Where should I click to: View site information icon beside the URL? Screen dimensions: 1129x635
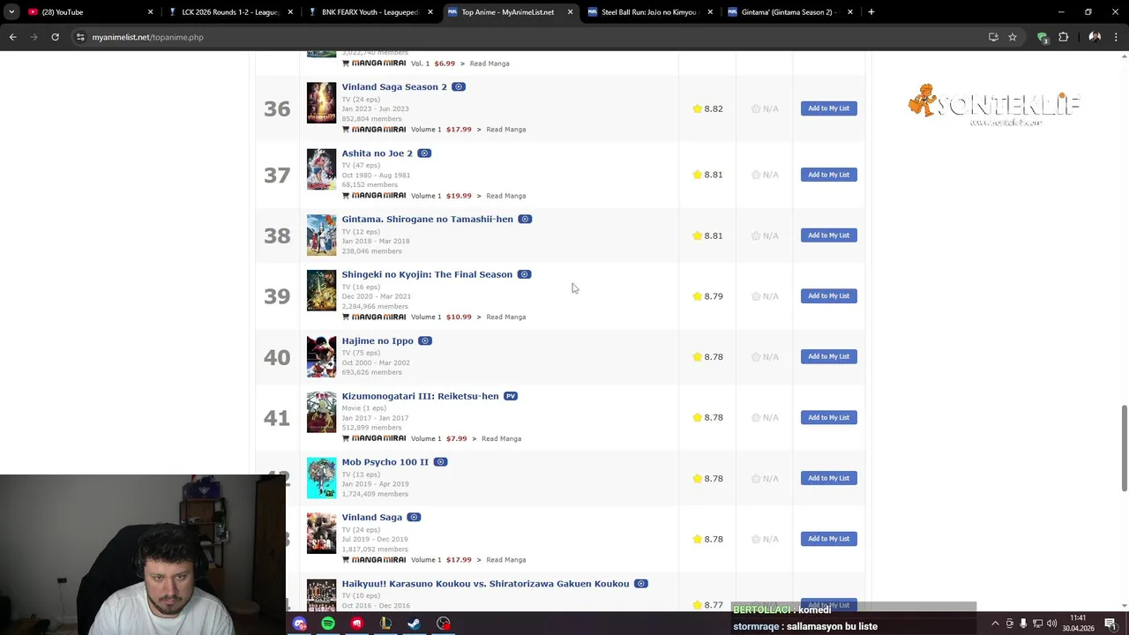tap(80, 37)
